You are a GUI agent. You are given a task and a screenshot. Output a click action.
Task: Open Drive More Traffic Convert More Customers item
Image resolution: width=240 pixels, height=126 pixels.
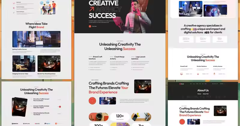[41, 100]
